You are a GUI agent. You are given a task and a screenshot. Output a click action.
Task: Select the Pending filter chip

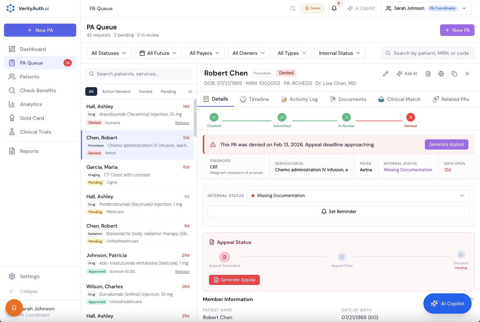[168, 91]
